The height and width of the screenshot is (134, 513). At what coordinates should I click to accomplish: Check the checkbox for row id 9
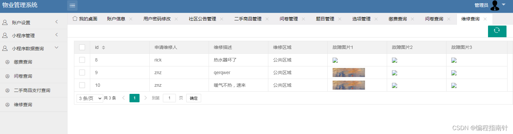82,73
